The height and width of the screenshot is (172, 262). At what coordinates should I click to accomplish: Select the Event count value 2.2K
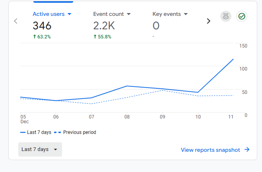pyautogui.click(x=104, y=26)
